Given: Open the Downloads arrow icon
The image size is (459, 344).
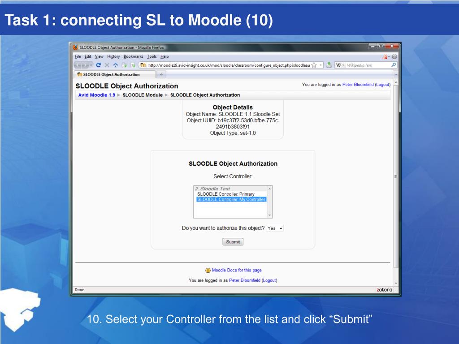Looking at the screenshot, I should pyautogui.click(x=329, y=65).
